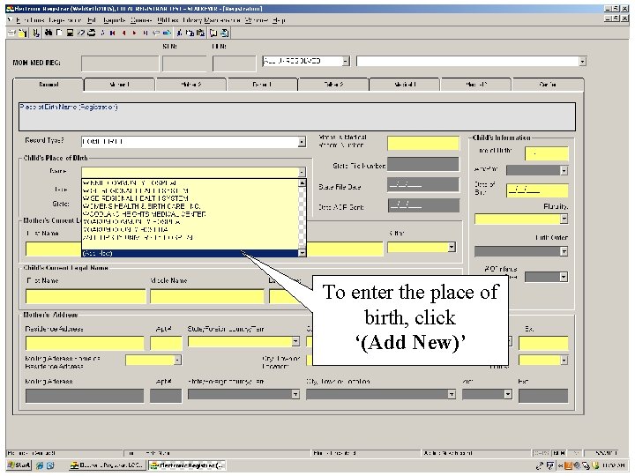Click the open book icon in toolbar
Screen dimensions: 635x476
[x=213, y=33]
